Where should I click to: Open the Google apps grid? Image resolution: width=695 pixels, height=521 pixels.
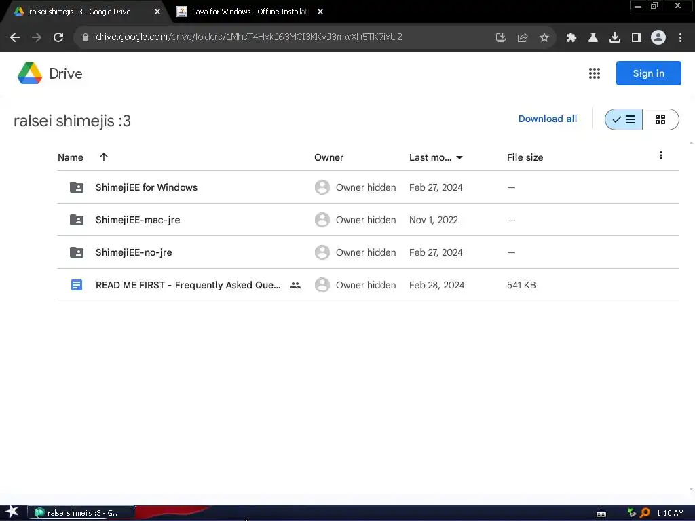pos(595,73)
